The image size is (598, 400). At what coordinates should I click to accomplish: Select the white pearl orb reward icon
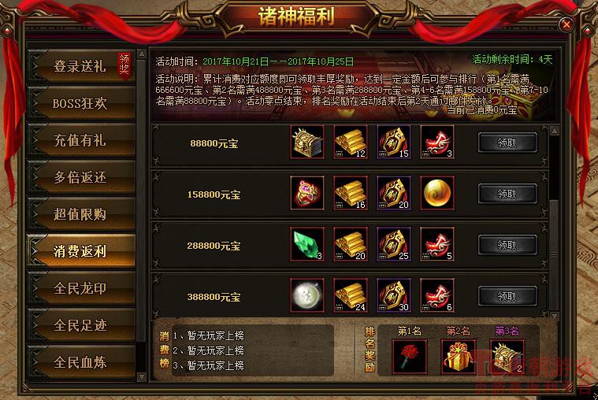click(x=307, y=295)
